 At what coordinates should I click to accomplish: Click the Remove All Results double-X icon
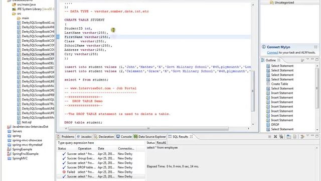[281, 136]
